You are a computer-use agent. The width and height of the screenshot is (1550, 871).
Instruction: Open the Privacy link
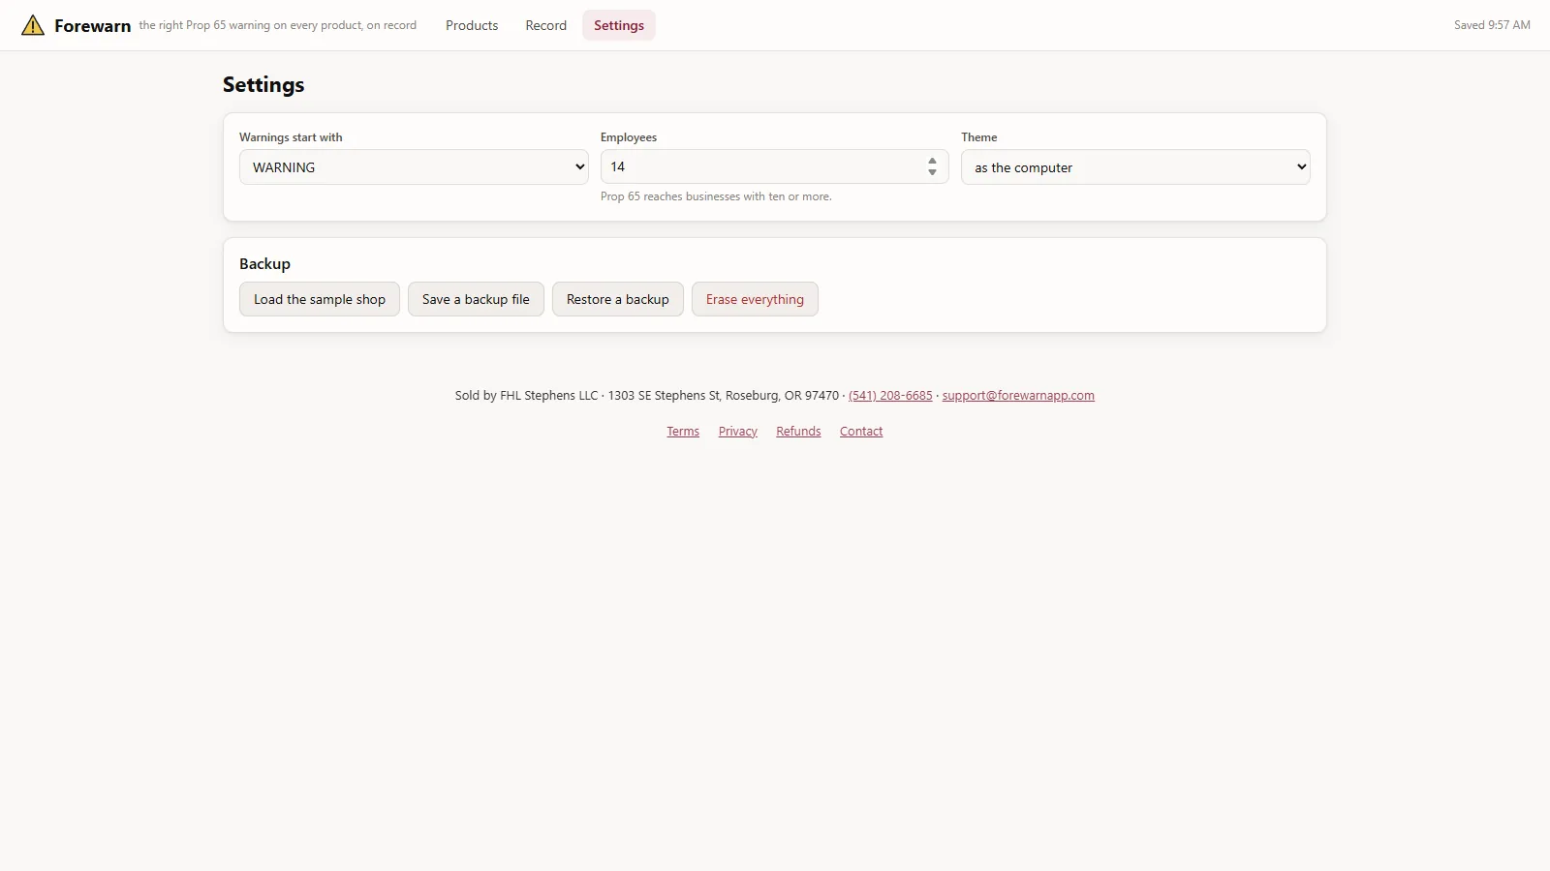(x=738, y=432)
